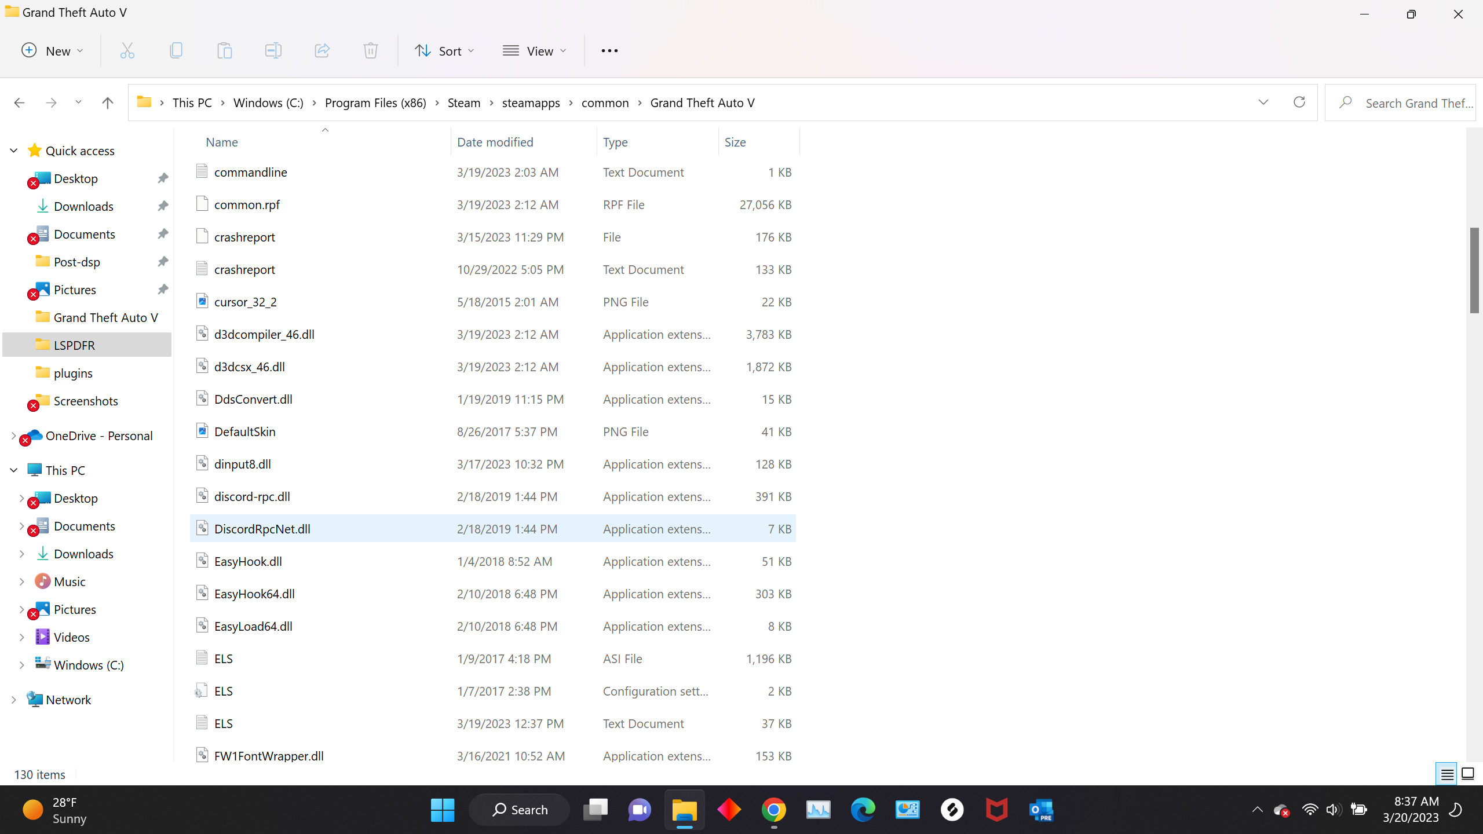Click the Paste clipboard icon
This screenshot has width=1483, height=834.
[x=225, y=51]
